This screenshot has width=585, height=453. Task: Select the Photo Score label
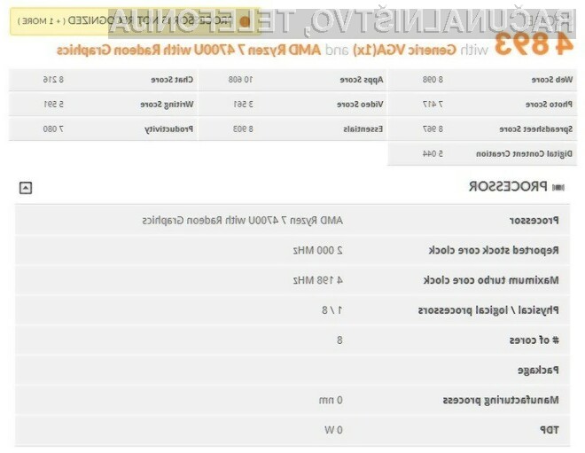[x=549, y=105]
